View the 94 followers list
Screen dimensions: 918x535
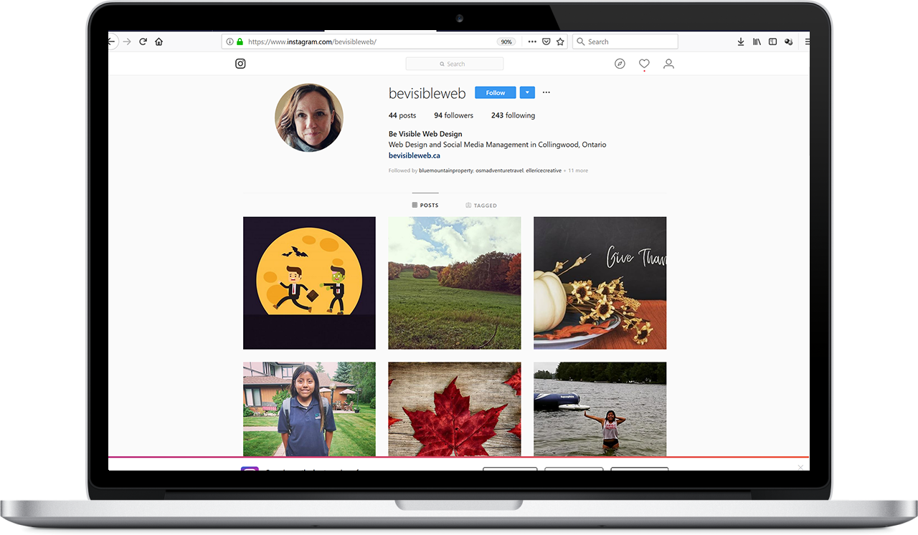pos(453,115)
